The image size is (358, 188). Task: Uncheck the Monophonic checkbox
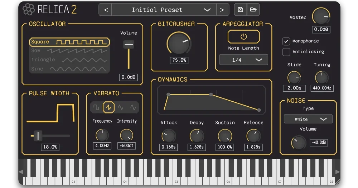tap(286, 41)
